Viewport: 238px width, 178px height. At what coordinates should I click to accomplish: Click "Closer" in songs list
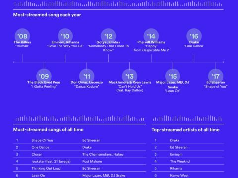[37, 154]
